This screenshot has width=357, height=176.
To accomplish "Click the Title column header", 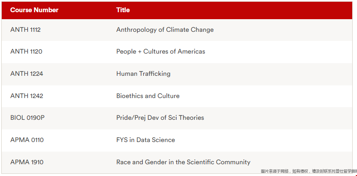I will click(x=123, y=10).
